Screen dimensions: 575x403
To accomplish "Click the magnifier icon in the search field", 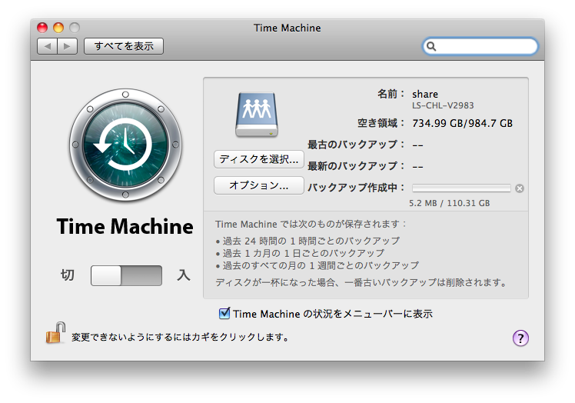I will pos(431,46).
